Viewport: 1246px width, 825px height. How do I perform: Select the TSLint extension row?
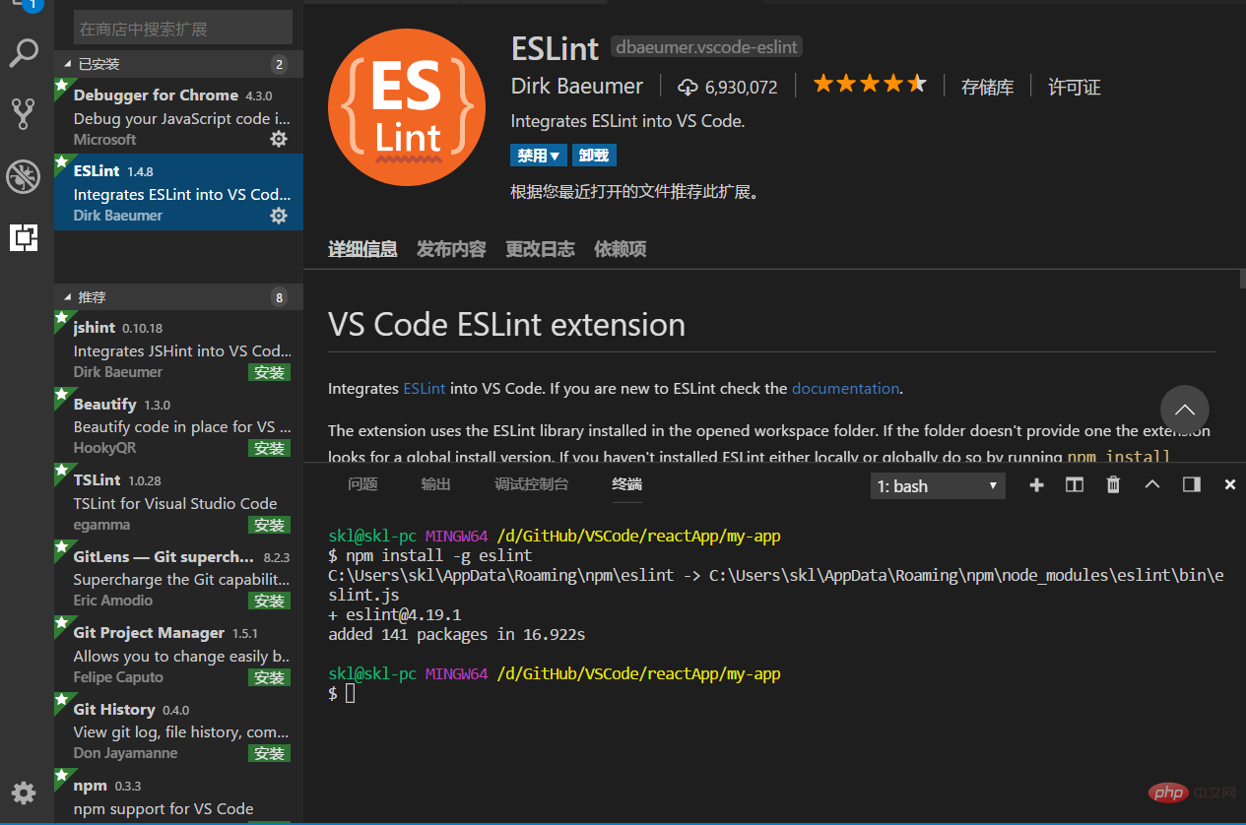coord(178,501)
